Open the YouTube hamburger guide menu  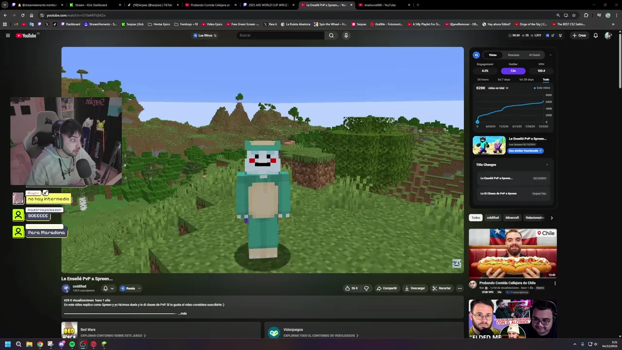pos(8,35)
